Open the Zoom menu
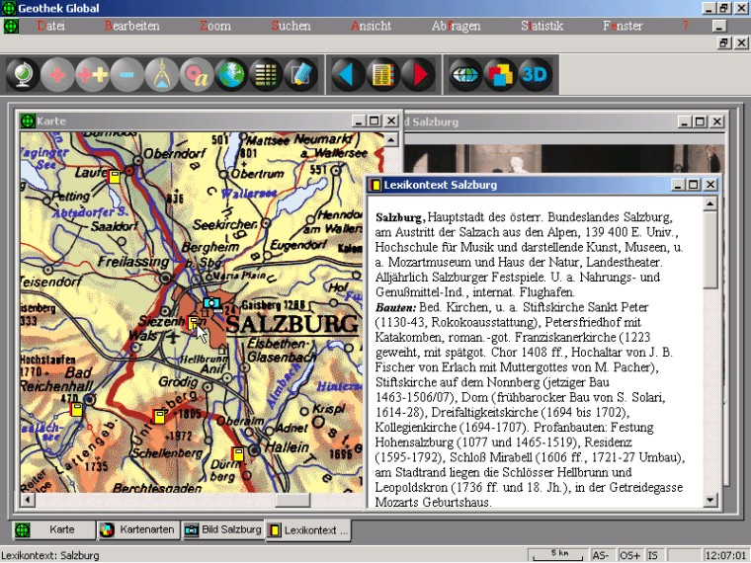Viewport: 751px width, 563px height. [x=215, y=26]
